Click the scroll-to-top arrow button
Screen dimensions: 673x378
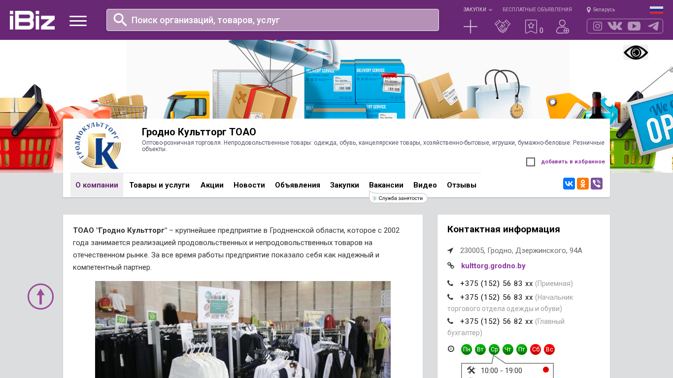40,296
